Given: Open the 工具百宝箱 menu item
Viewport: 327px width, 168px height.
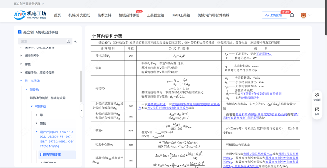Looking at the screenshot, I should [x=155, y=15].
